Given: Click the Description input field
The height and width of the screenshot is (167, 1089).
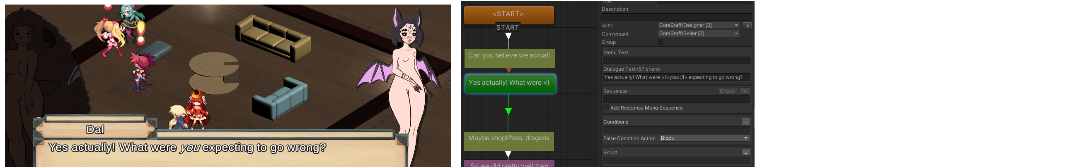Looking at the screenshot, I should (x=676, y=17).
